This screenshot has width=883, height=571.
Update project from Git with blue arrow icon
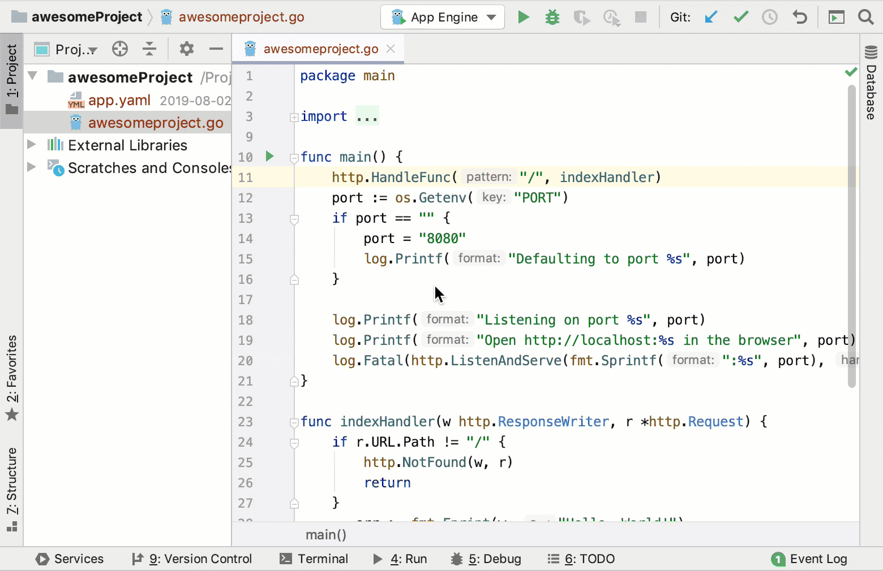tap(711, 17)
